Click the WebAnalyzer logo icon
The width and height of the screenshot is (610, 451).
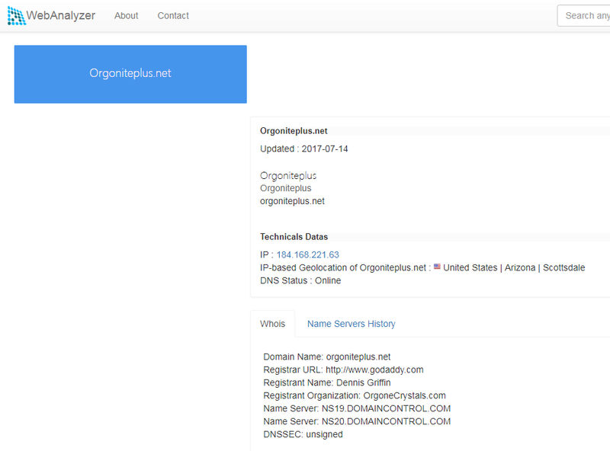point(16,15)
